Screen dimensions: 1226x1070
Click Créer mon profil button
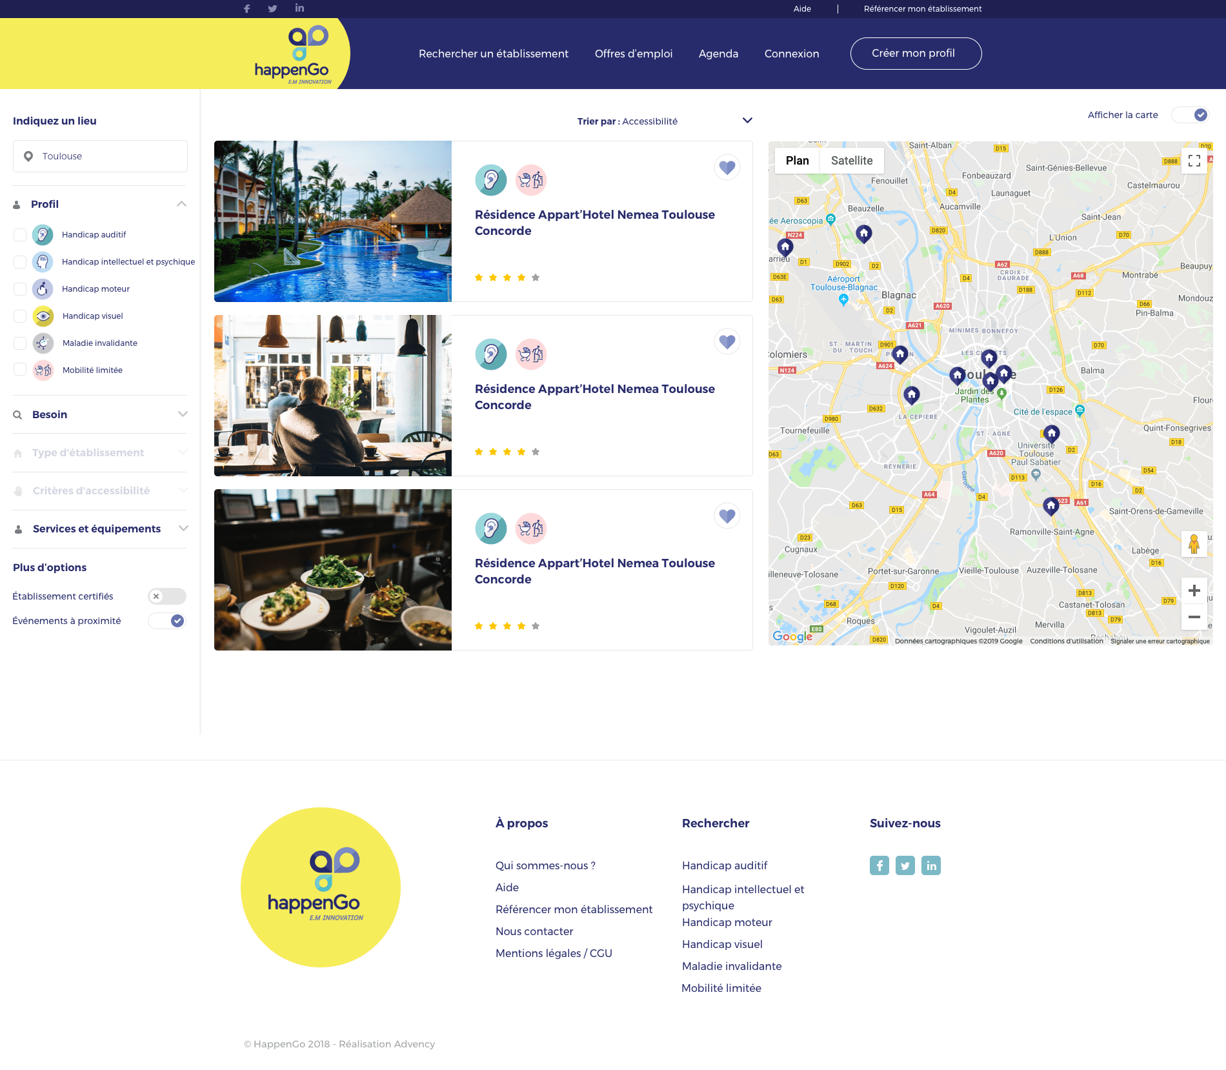[916, 54]
